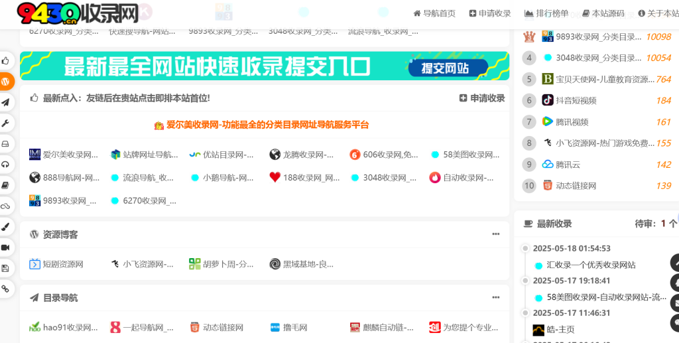This screenshot has height=343, width=679.
Task: Open the 888导航网 link
Action: (64, 177)
